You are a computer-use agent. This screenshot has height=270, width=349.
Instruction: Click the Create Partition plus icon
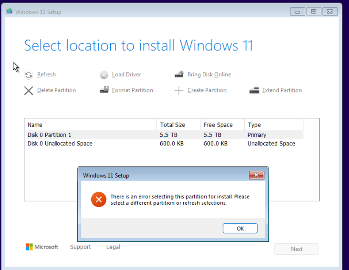click(179, 91)
